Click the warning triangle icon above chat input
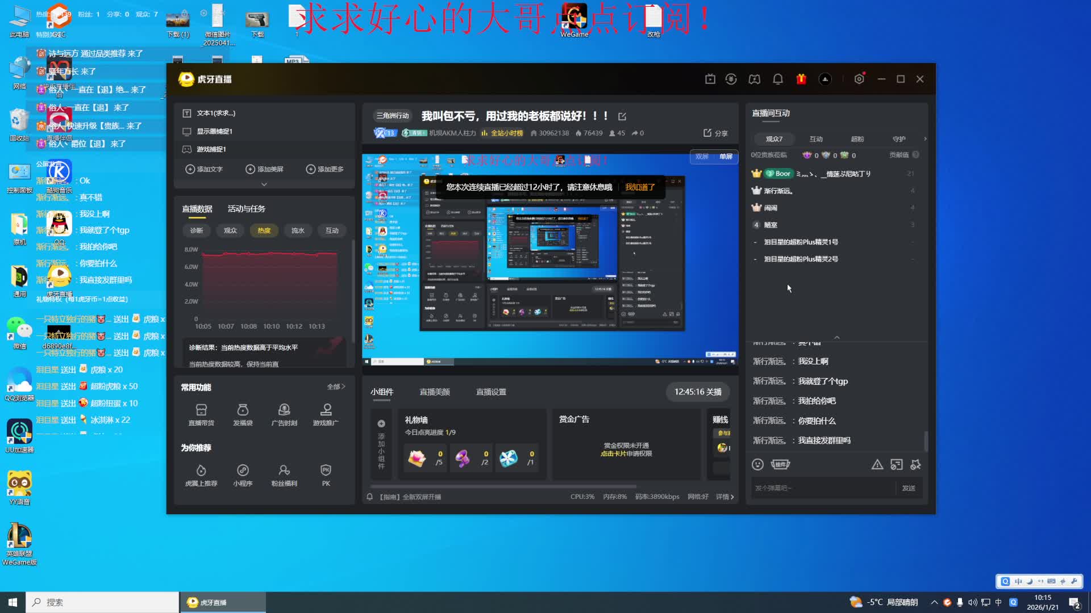Screen dimensions: 1091x613 [x=877, y=464]
